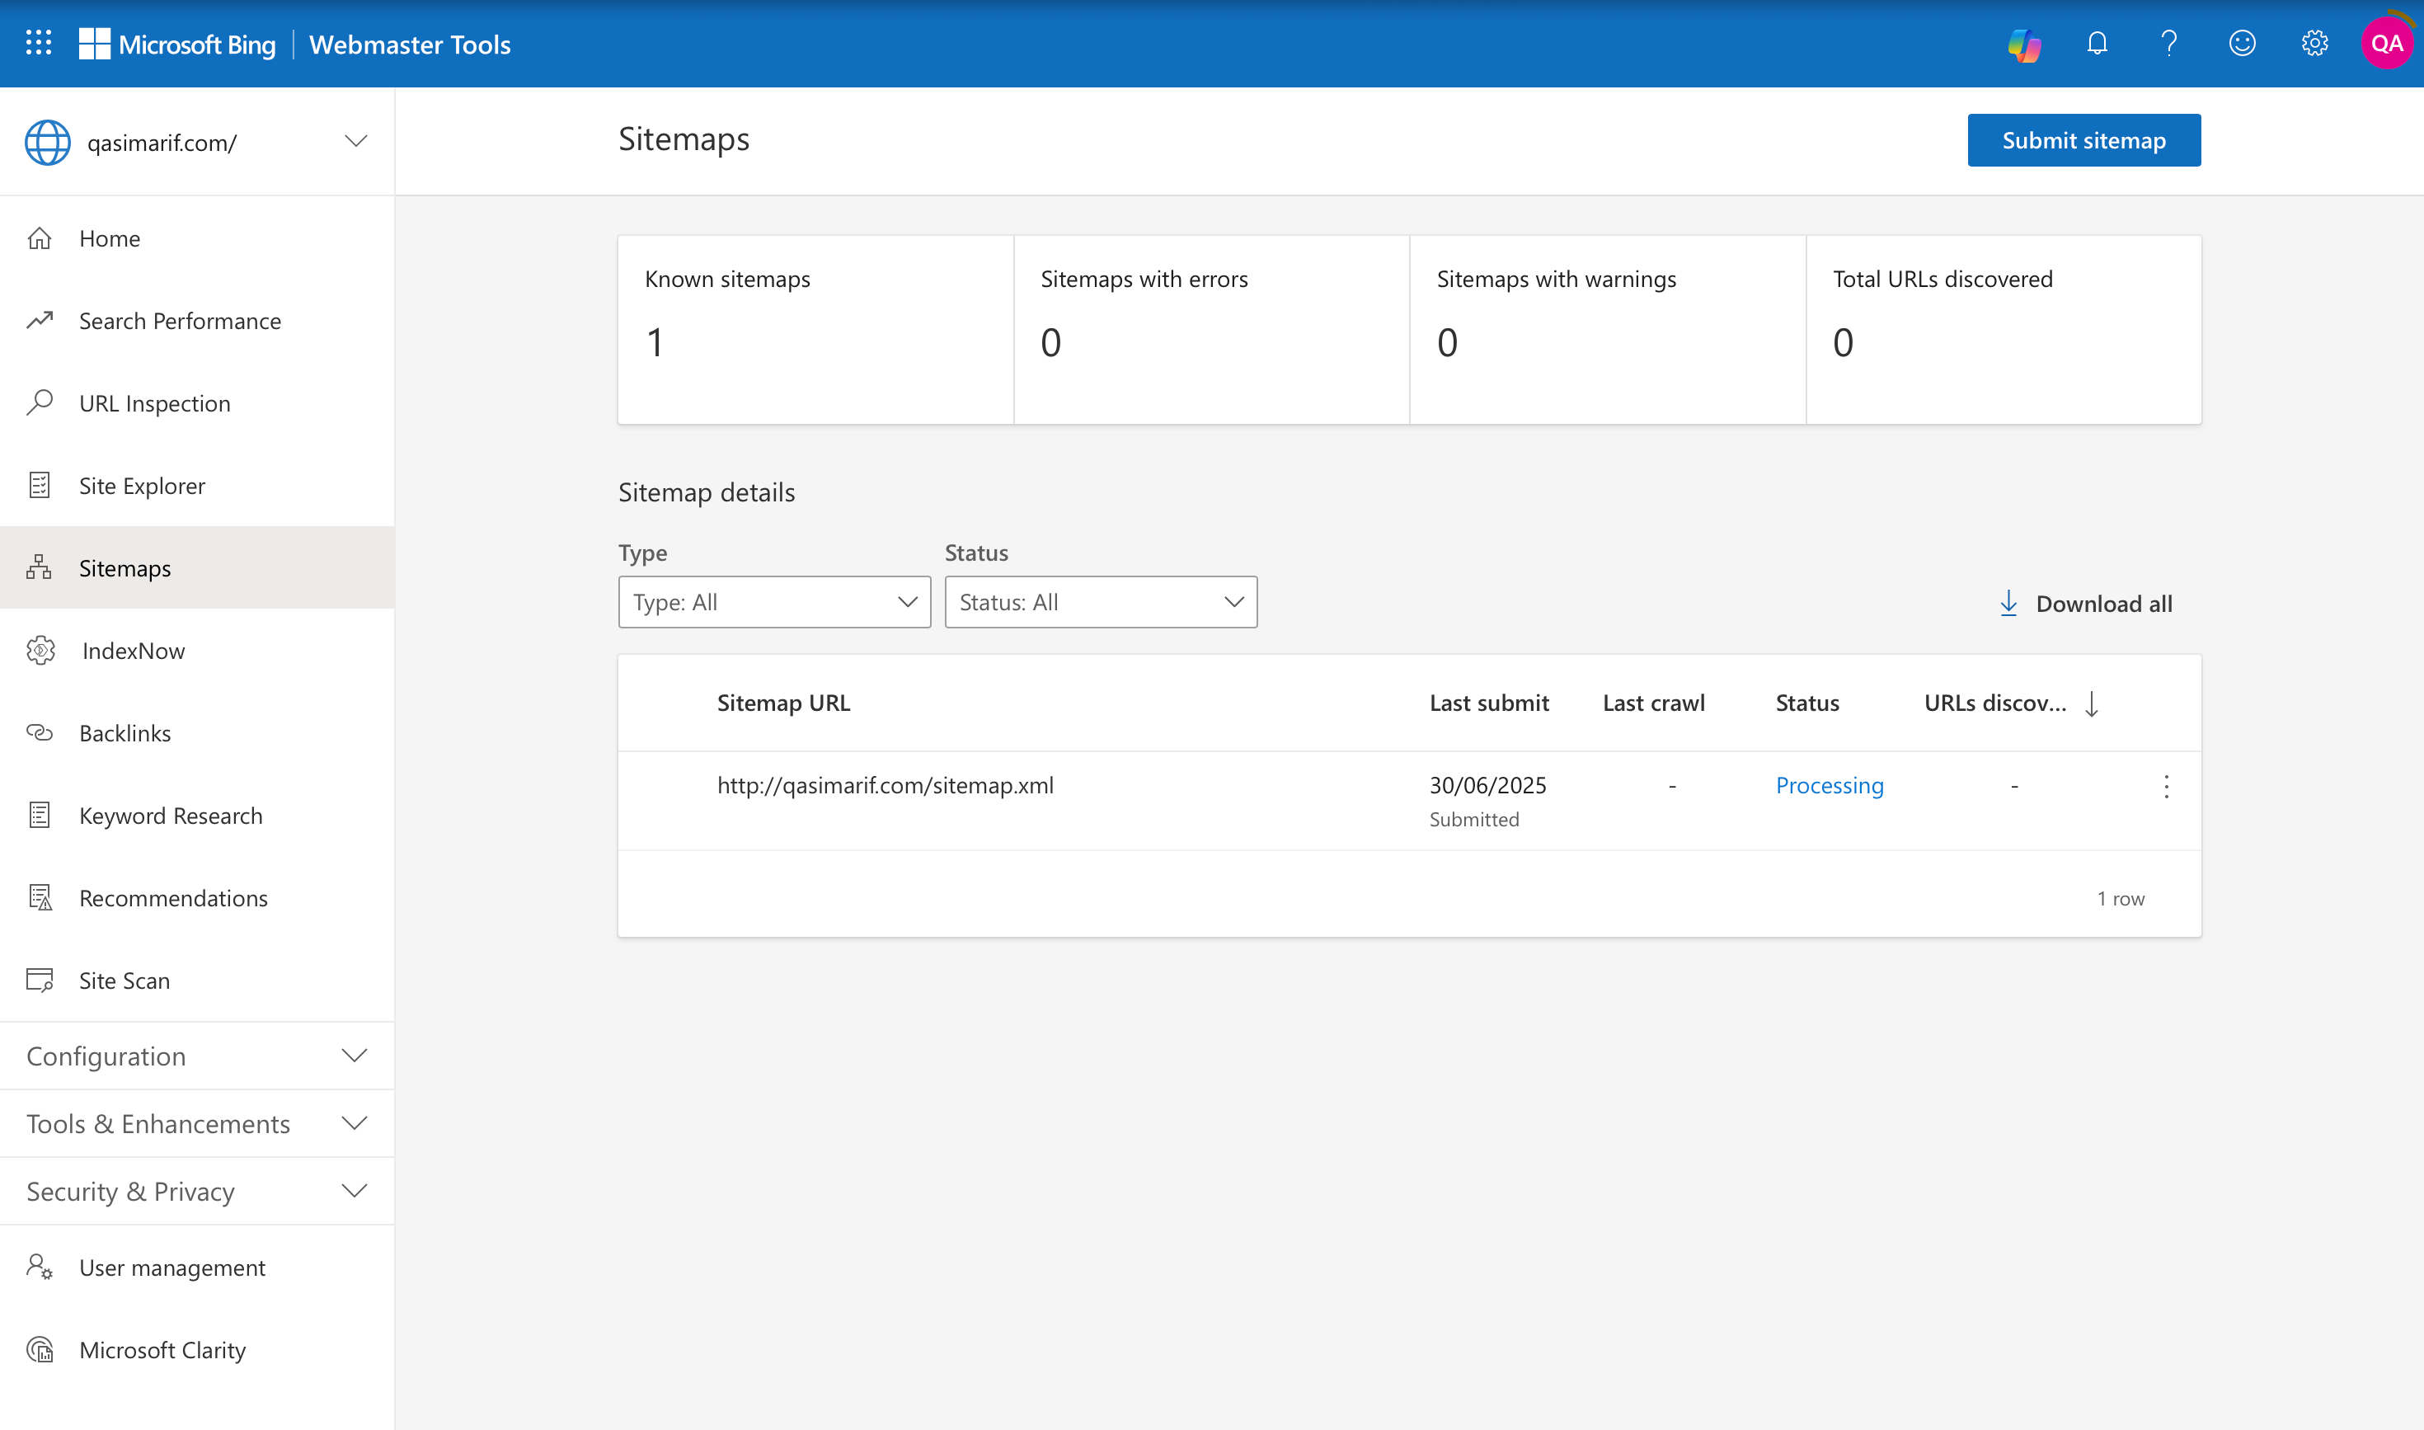Open the IndexNow section
Image resolution: width=2424 pixels, height=1430 pixels.
133,651
